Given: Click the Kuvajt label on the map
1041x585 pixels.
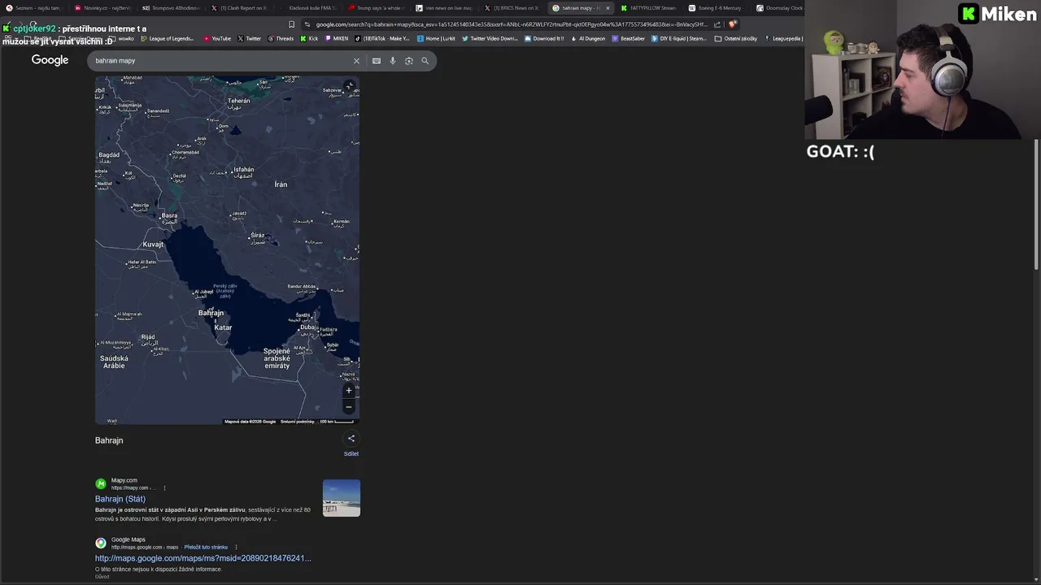Looking at the screenshot, I should pos(153,244).
